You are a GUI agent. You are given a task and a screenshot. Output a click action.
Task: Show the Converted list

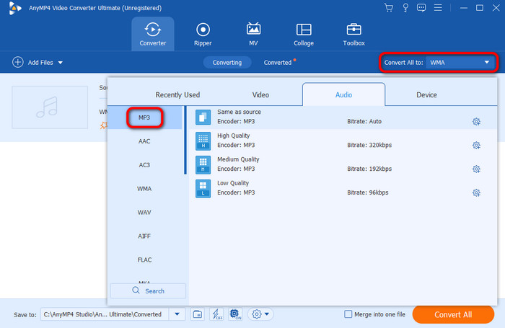(278, 63)
